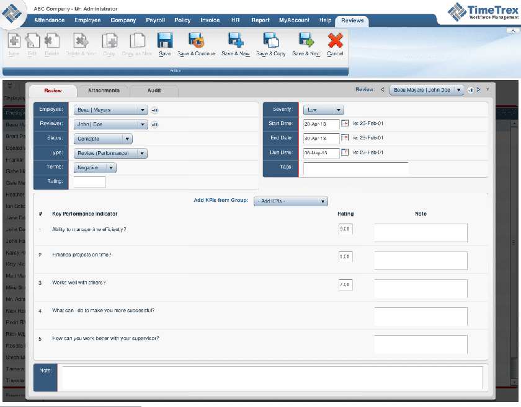This screenshot has height=407, width=521.
Task: Switch to the Attachments tab
Action: pos(104,90)
